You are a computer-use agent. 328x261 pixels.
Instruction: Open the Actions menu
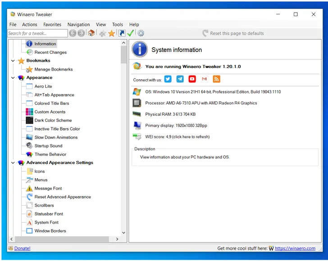point(30,24)
